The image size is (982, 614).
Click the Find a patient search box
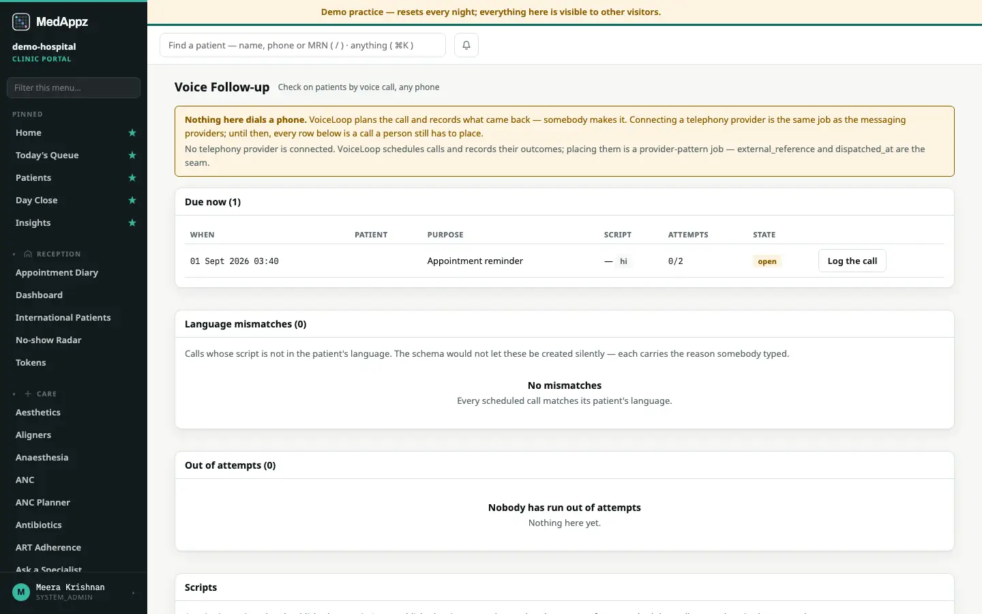click(303, 45)
